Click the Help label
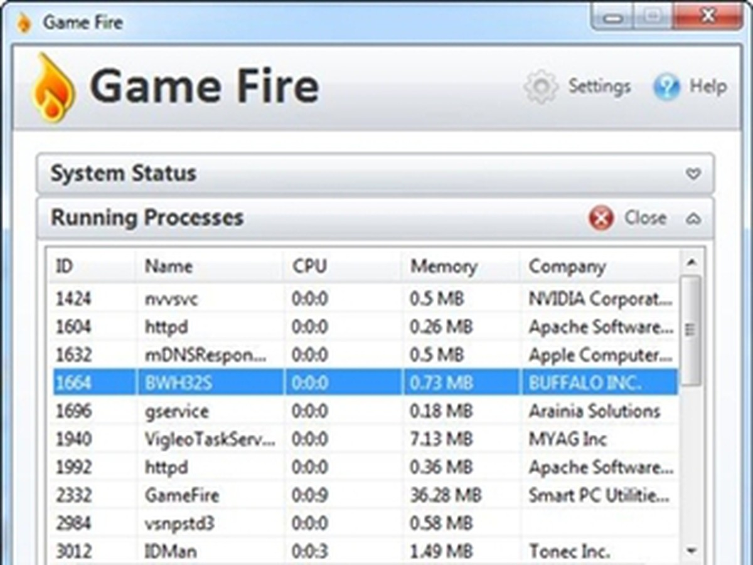753x565 pixels. point(708,87)
